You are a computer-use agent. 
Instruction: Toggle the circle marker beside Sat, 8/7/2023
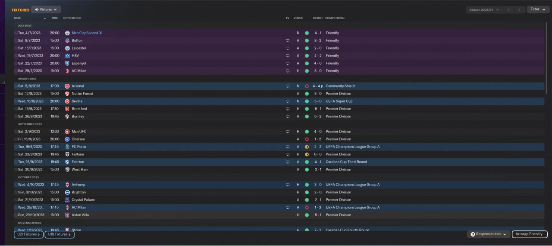(16, 41)
